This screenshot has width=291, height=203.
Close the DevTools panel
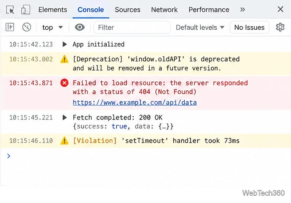280,9
